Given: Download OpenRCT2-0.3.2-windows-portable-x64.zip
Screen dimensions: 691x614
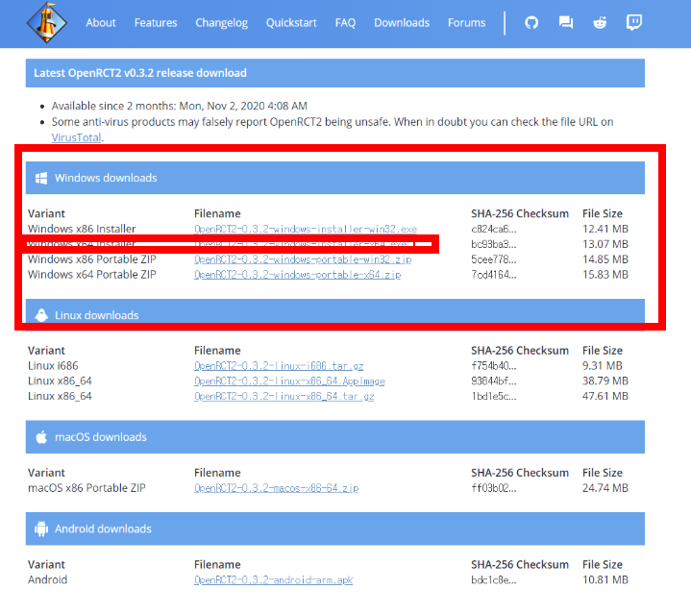Looking at the screenshot, I should pyautogui.click(x=298, y=275).
